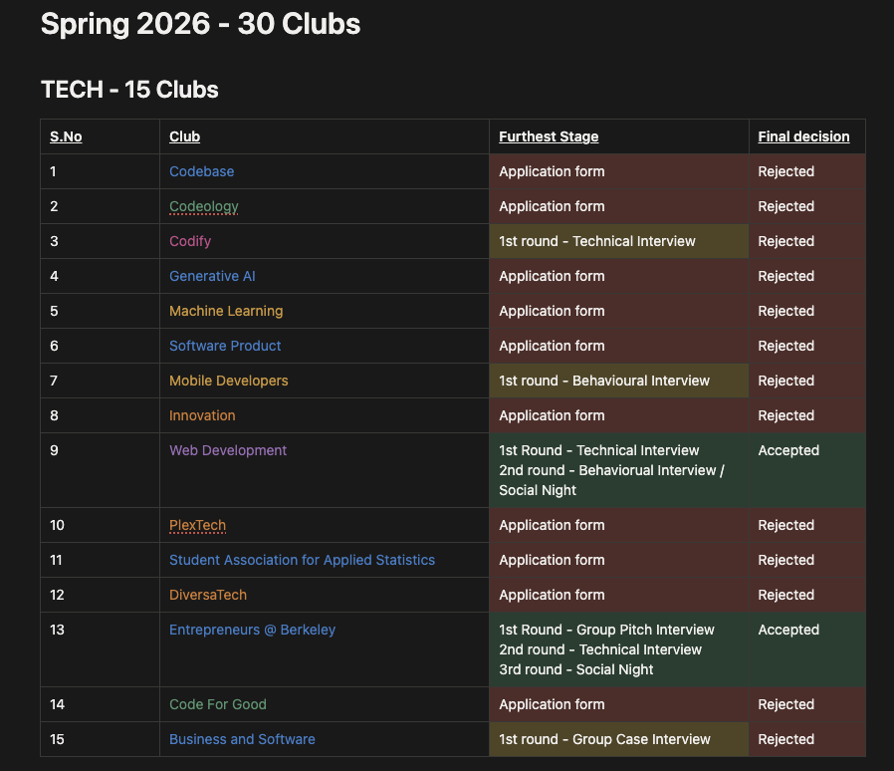Click DiversaTech's Application form cell

[618, 595]
